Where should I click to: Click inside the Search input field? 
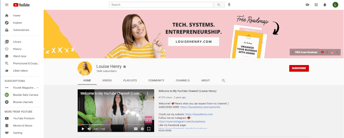point(161,5)
